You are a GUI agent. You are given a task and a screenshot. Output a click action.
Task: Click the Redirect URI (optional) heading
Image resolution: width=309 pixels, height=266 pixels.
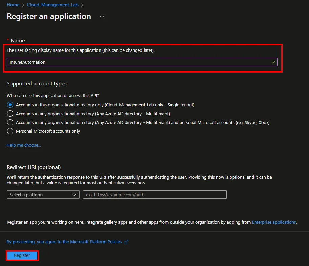34,167
